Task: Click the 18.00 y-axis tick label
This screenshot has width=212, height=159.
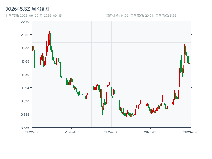Action: 25,48
